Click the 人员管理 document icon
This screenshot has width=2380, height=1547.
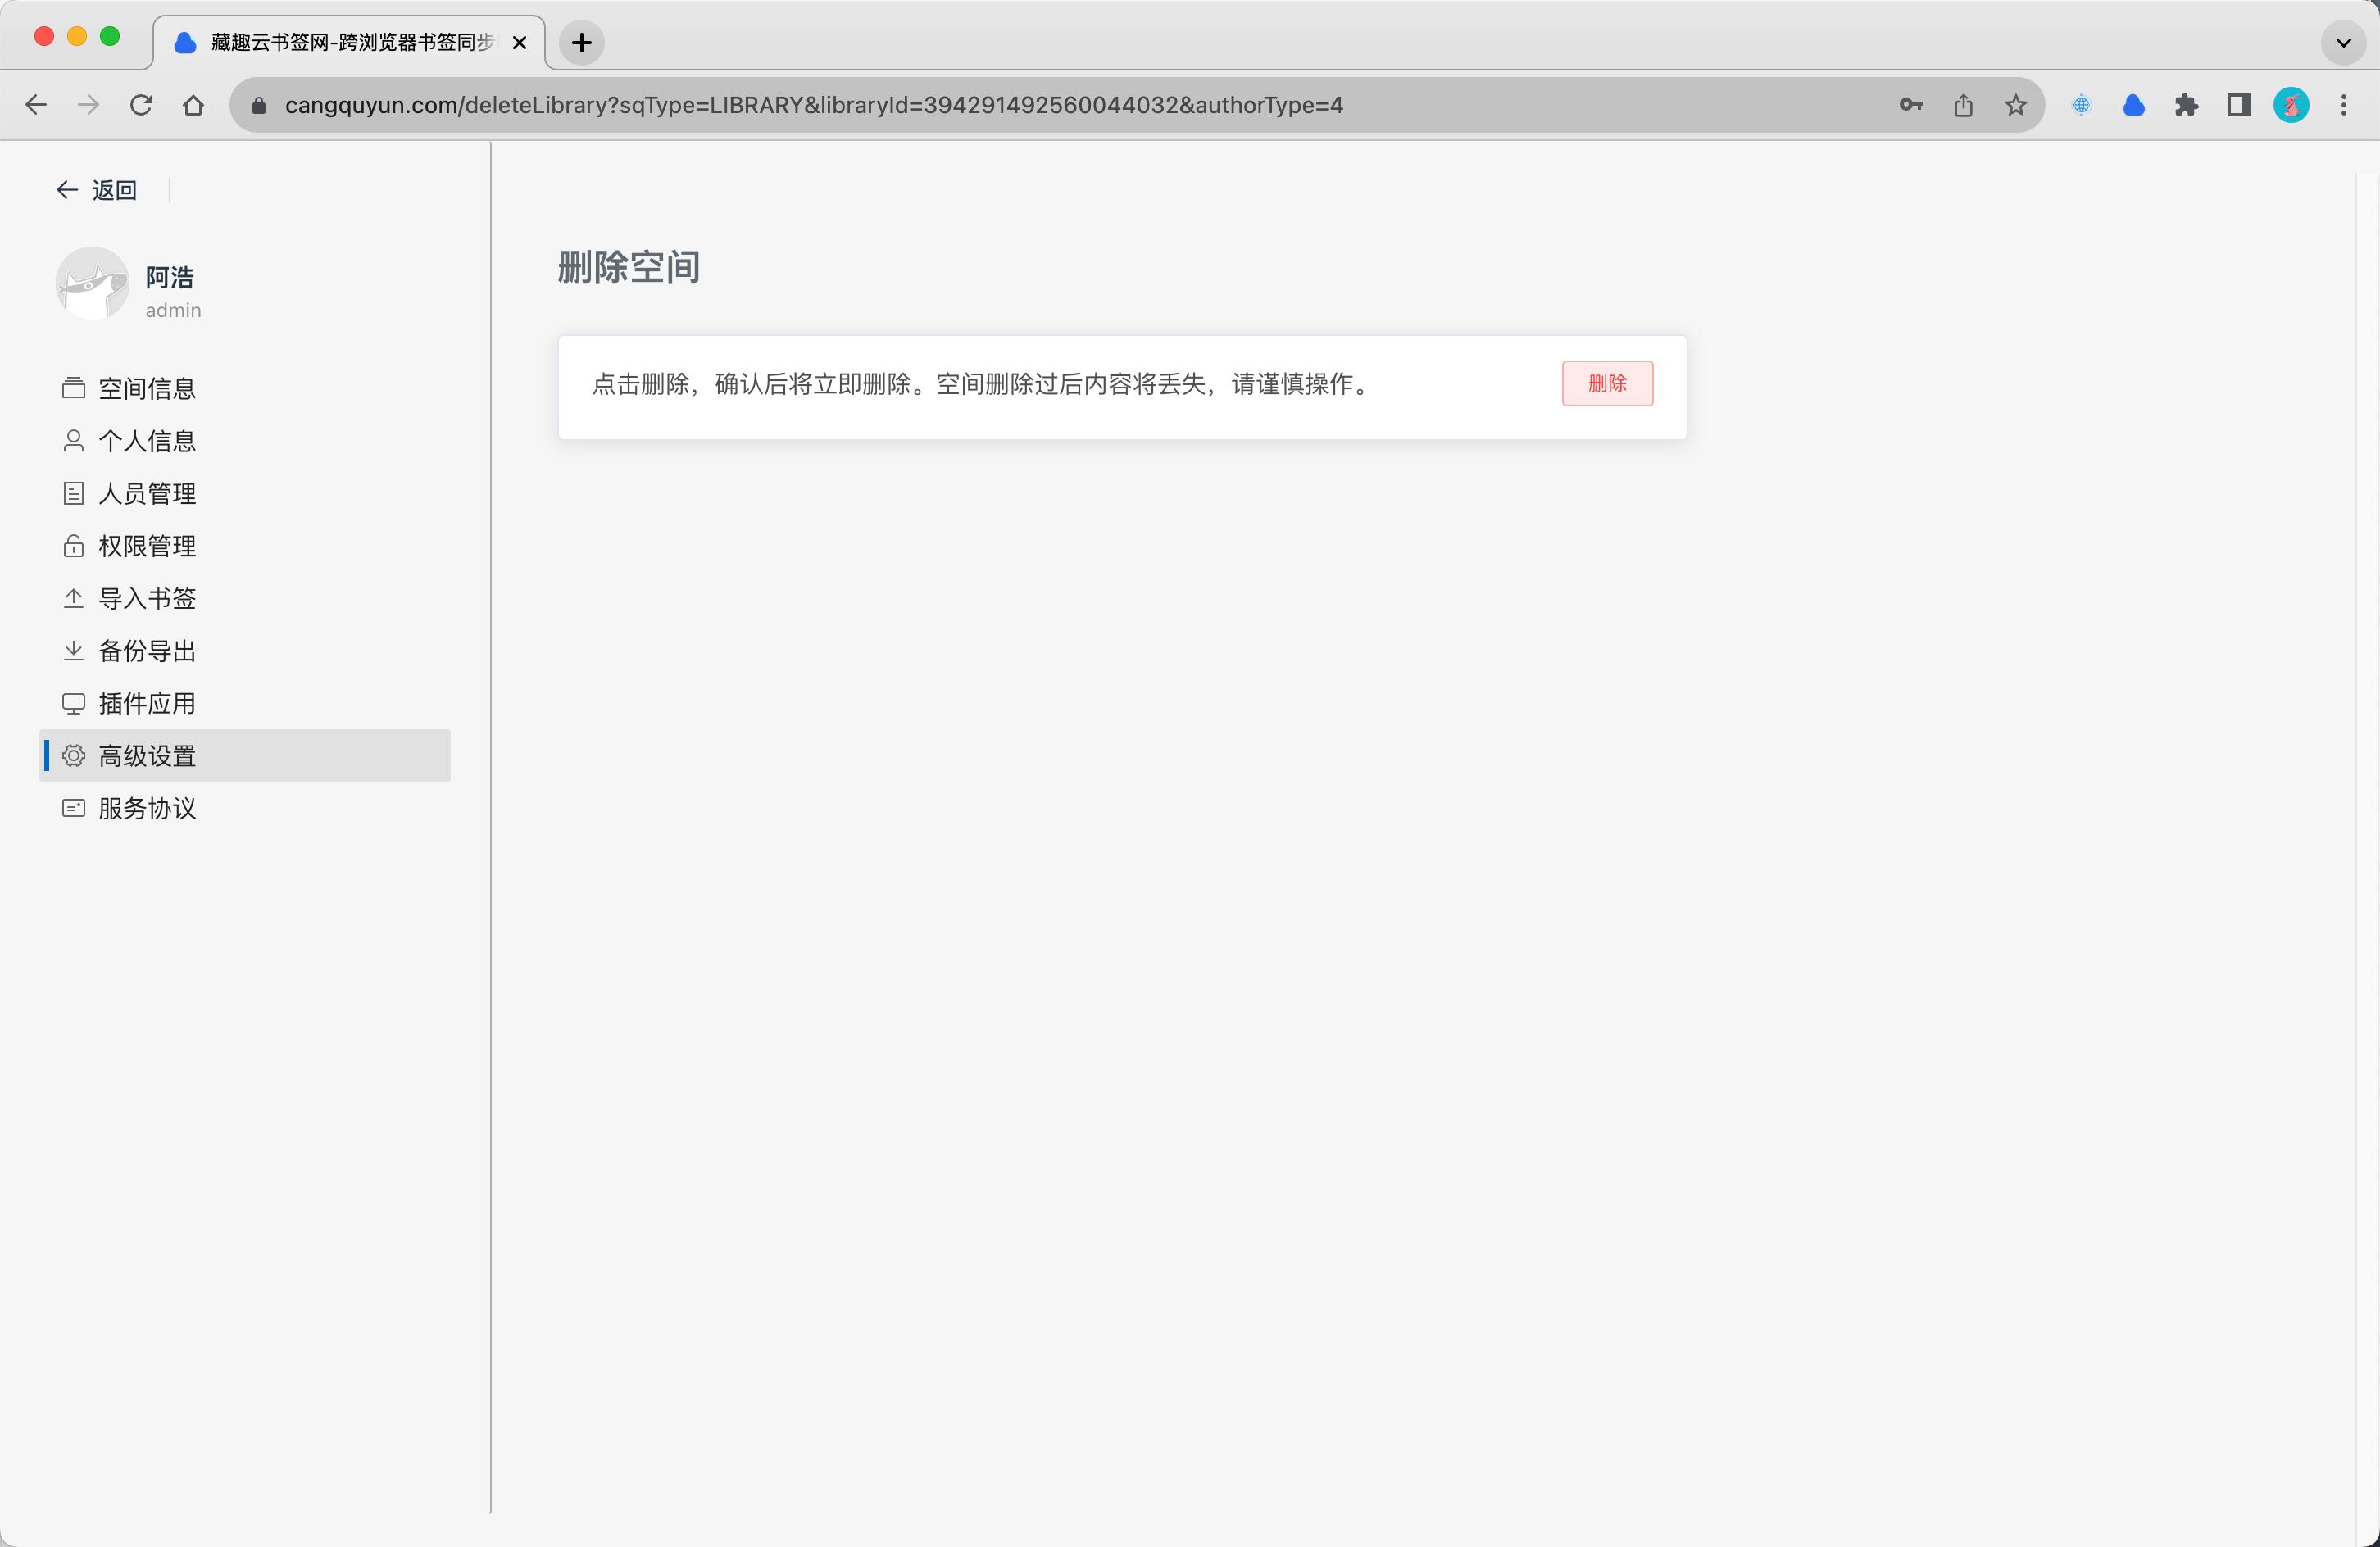73,493
